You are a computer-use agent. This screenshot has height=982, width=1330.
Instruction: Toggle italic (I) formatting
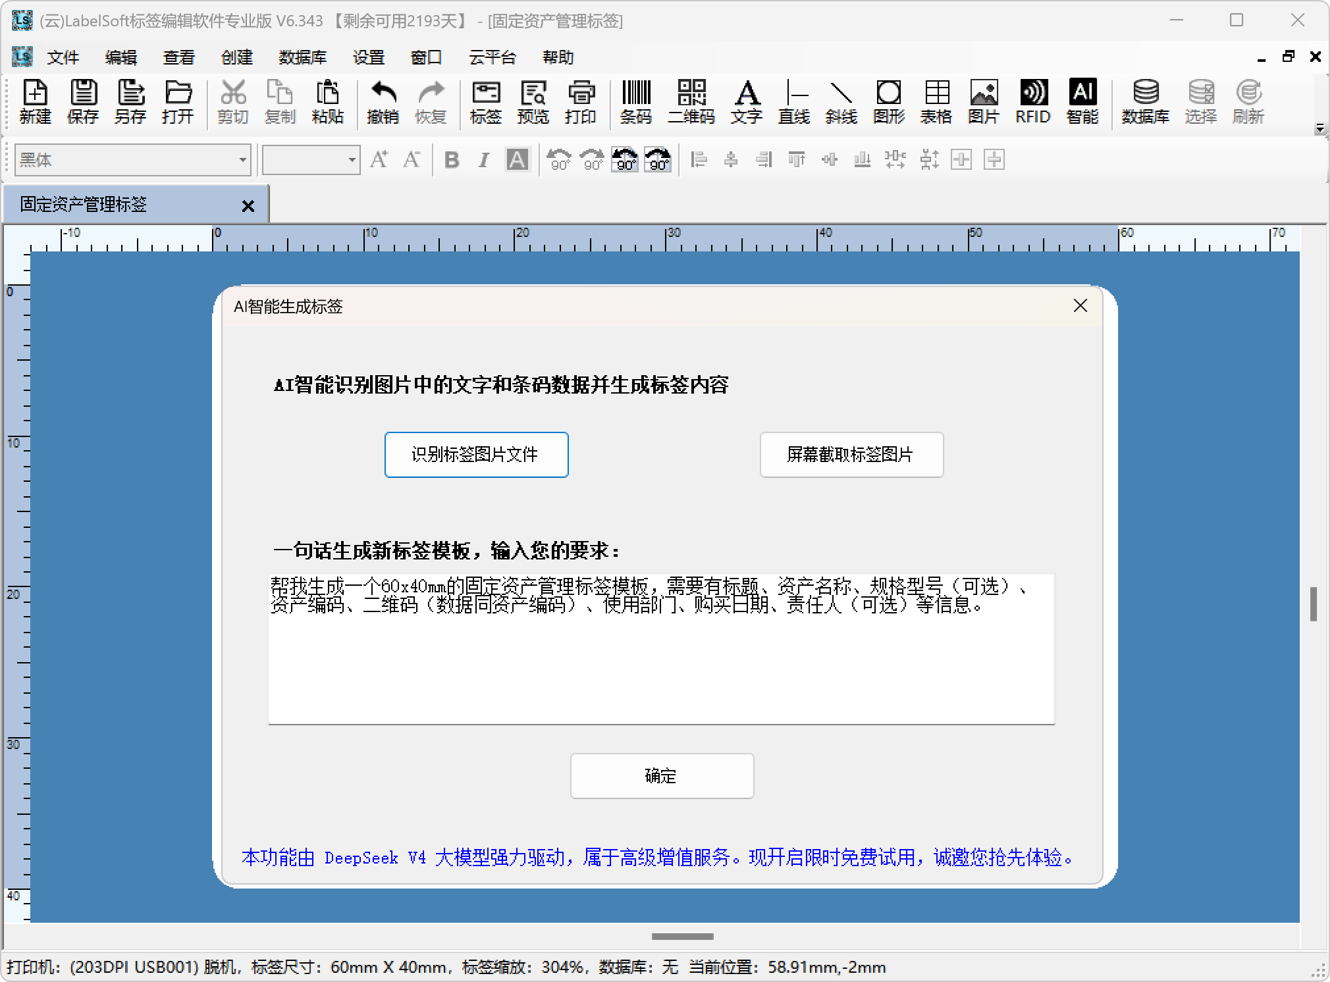tap(484, 160)
